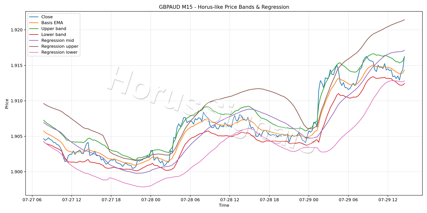Image resolution: width=427 pixels, height=213 pixels.
Task: Click the 1.910 y-axis tick label
Action: click(17, 101)
